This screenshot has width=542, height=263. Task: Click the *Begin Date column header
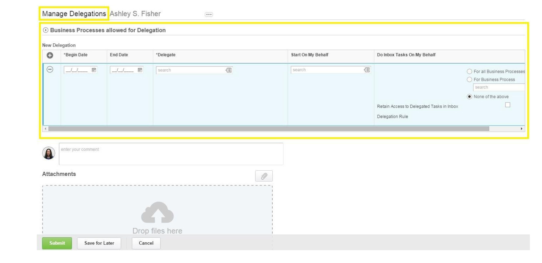click(76, 55)
